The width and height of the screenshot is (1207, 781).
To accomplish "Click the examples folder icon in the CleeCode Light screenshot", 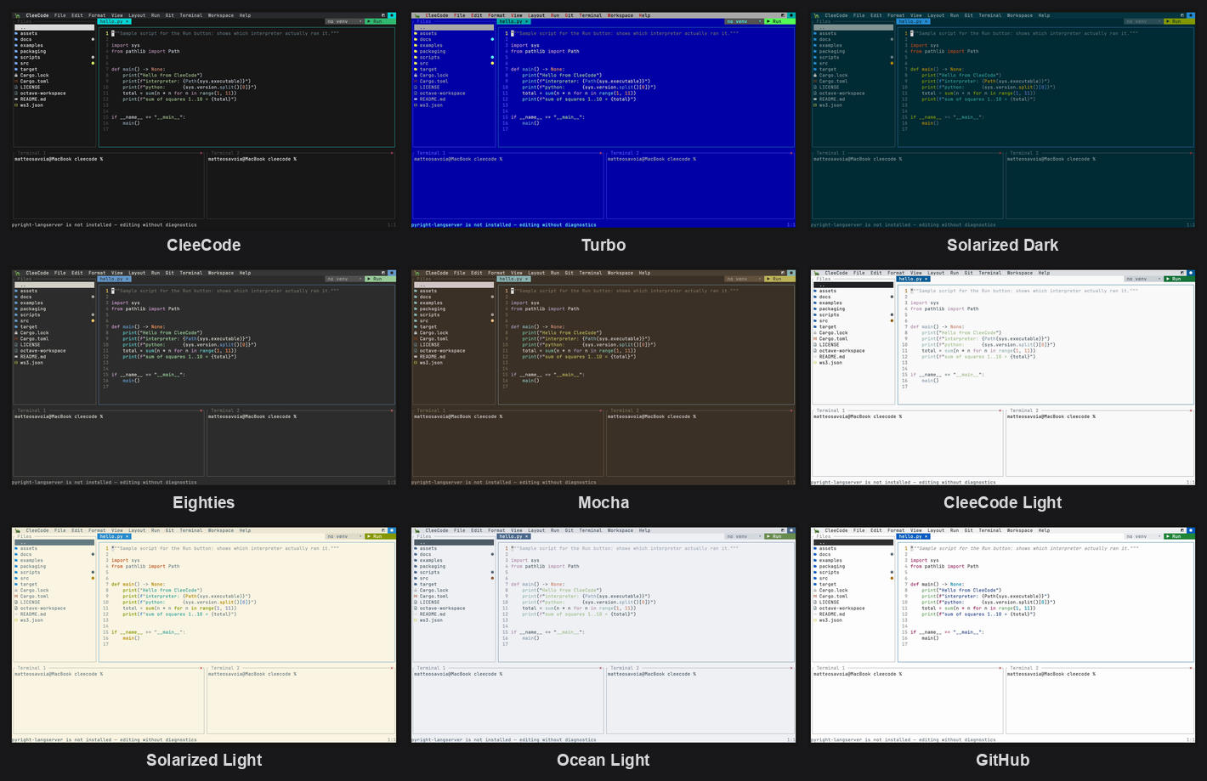I will [x=815, y=303].
